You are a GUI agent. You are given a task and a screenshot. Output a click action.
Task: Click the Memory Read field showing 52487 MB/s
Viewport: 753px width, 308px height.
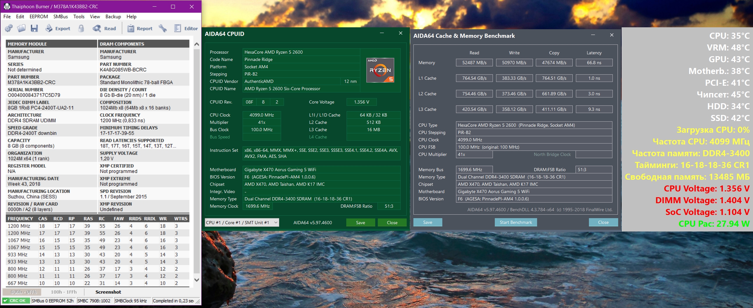474,63
